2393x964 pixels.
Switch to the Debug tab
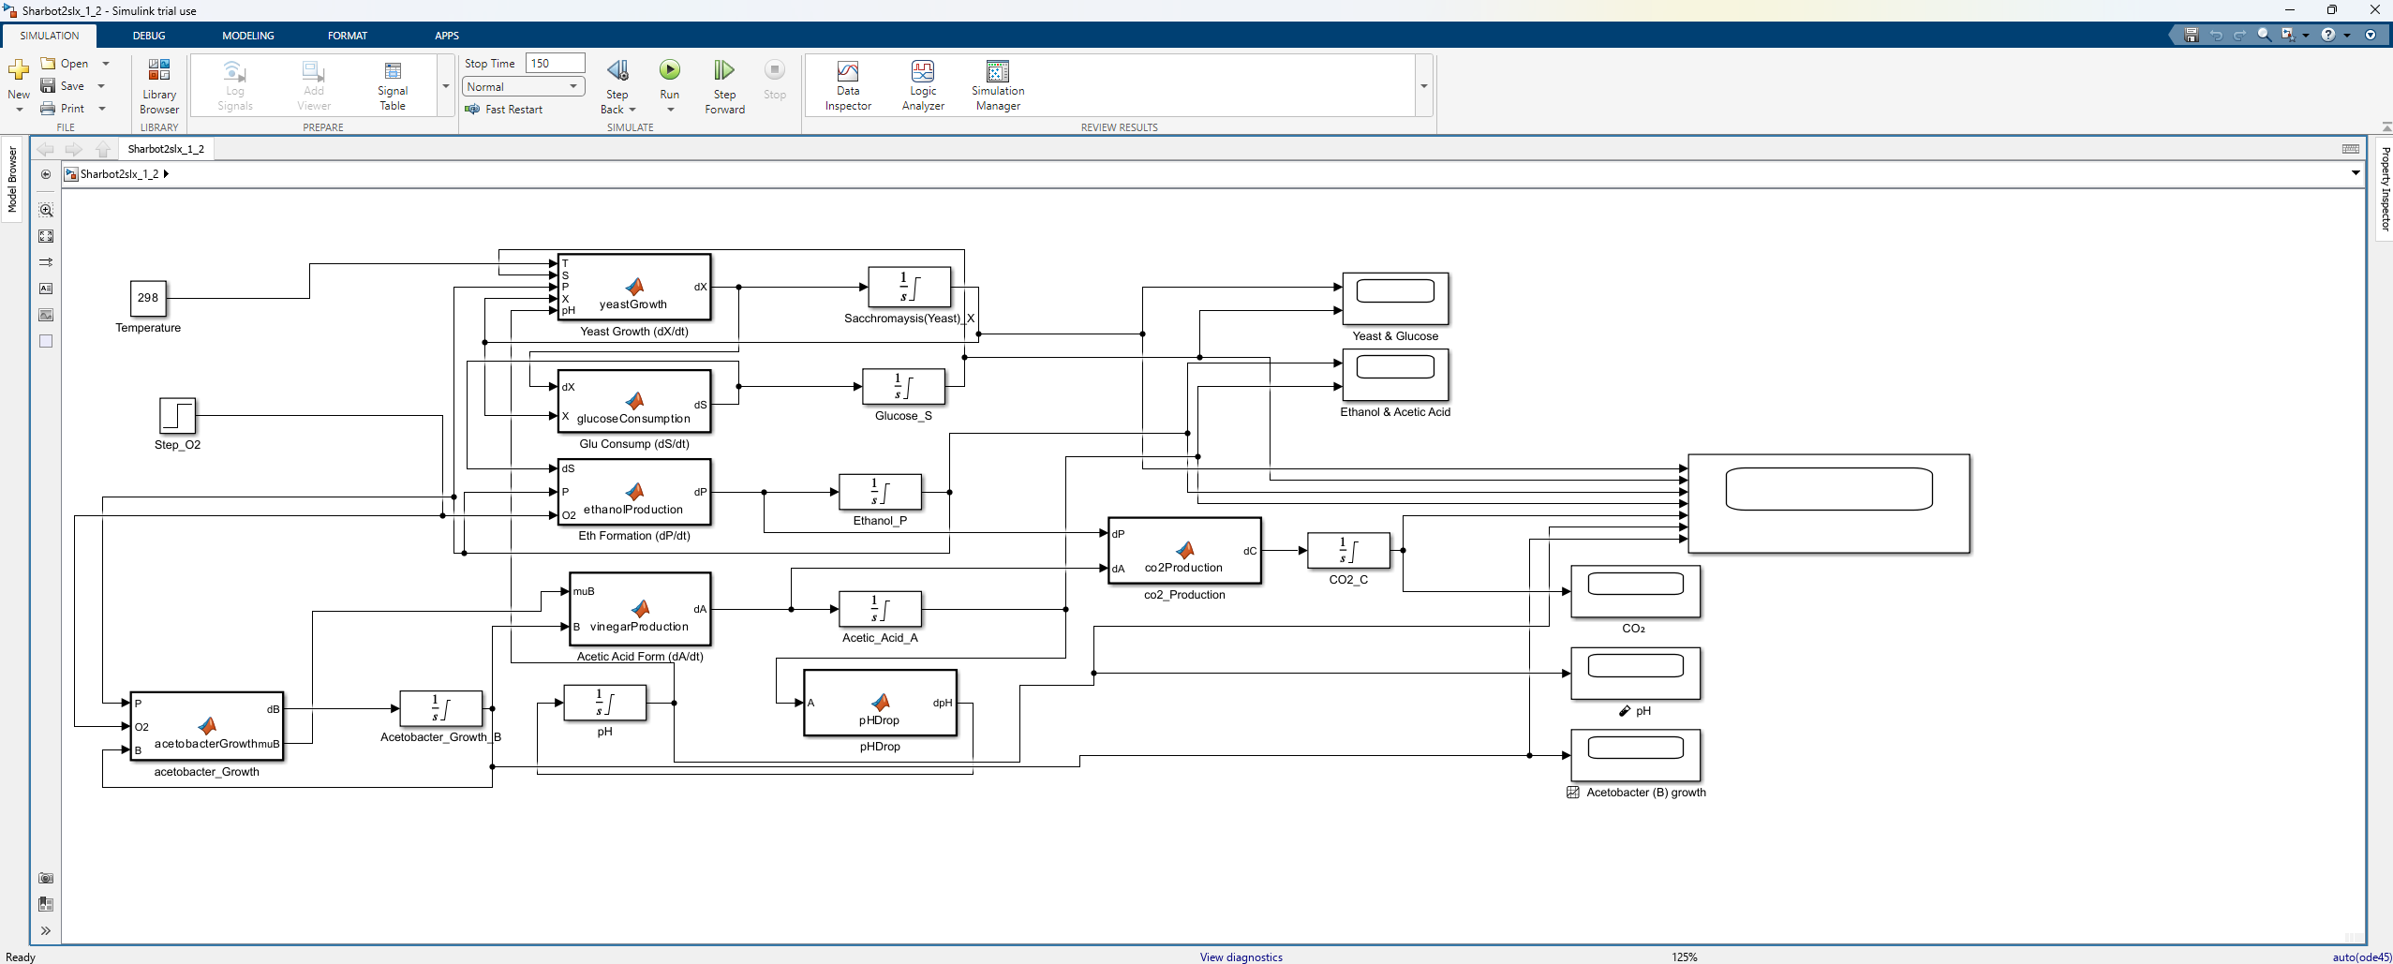pyautogui.click(x=148, y=36)
